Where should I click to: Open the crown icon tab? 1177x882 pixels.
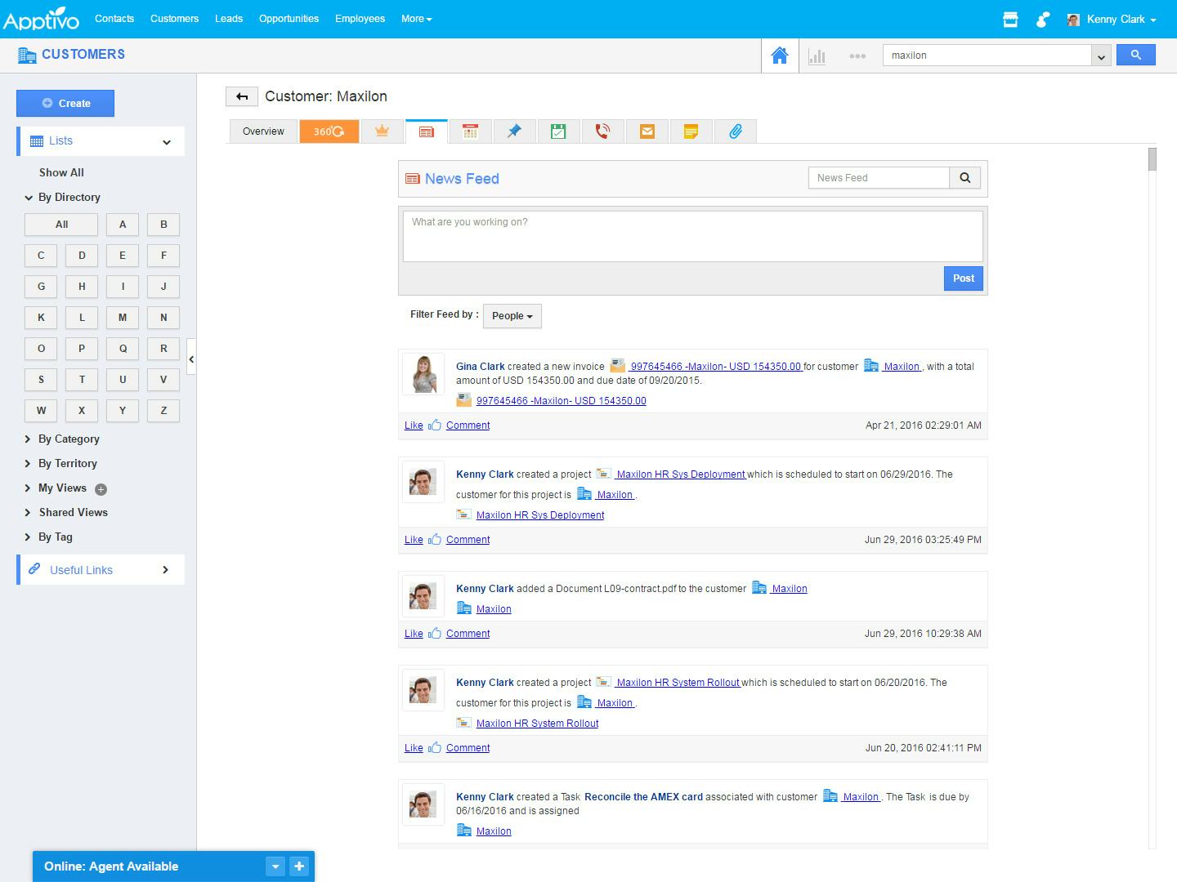pyautogui.click(x=382, y=131)
